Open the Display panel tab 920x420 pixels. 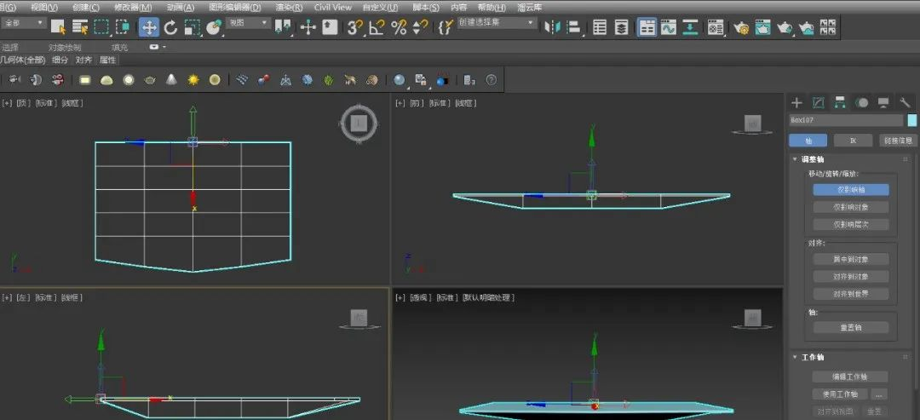click(x=883, y=102)
